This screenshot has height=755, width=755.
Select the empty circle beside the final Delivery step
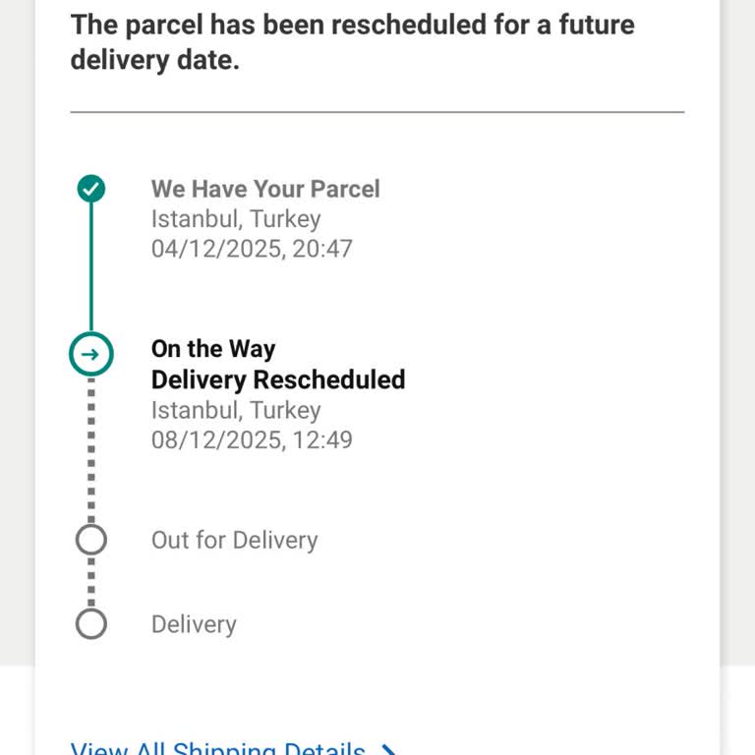pos(91,624)
